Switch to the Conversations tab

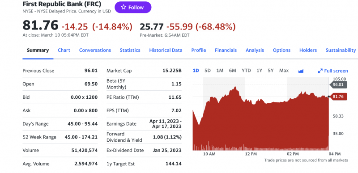[95, 50]
